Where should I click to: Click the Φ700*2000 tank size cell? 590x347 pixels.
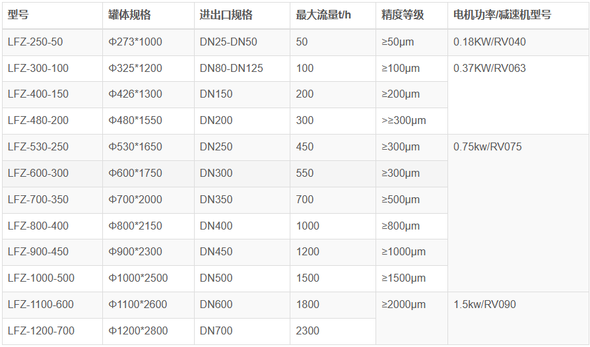click(135, 200)
